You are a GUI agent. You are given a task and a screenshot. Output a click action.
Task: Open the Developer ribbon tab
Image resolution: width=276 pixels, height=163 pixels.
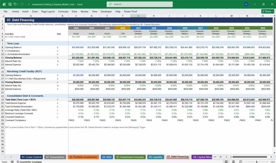(106, 11)
